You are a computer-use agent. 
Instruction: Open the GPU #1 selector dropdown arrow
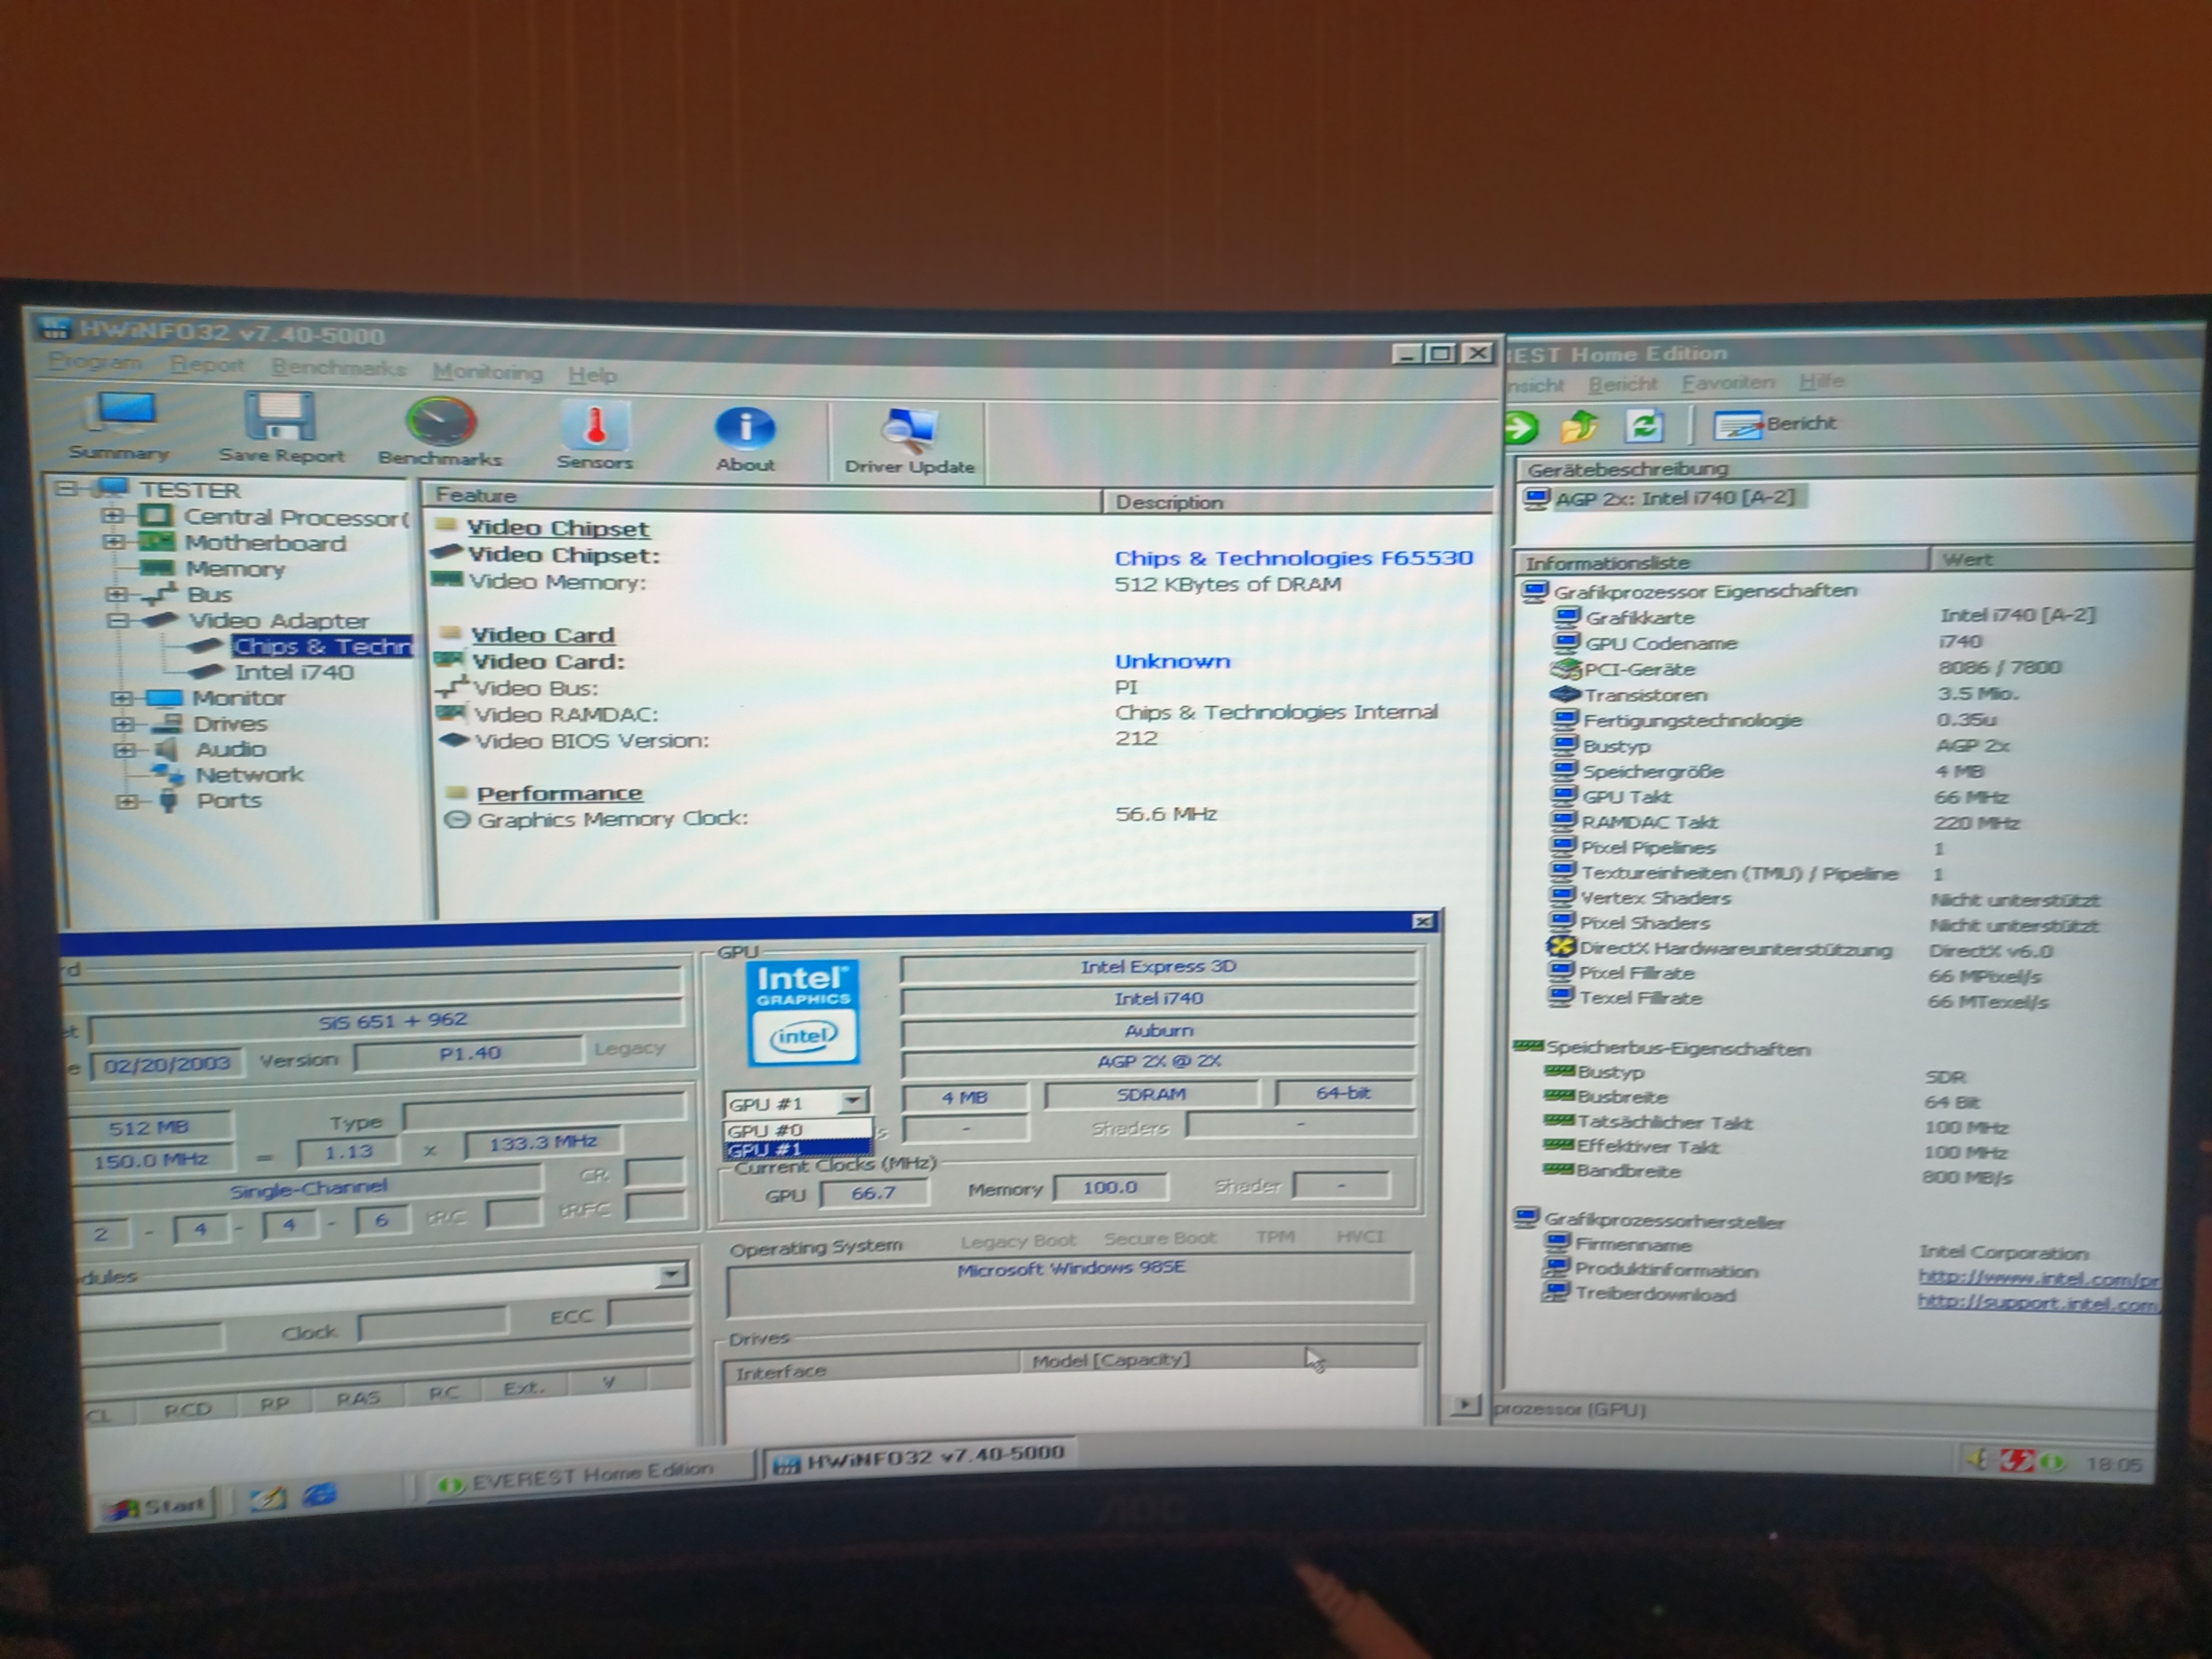tap(853, 1101)
